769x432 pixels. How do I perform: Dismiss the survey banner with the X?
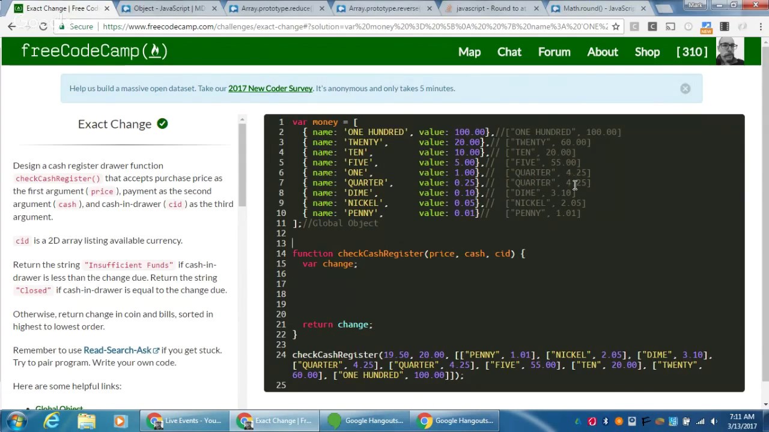(685, 88)
